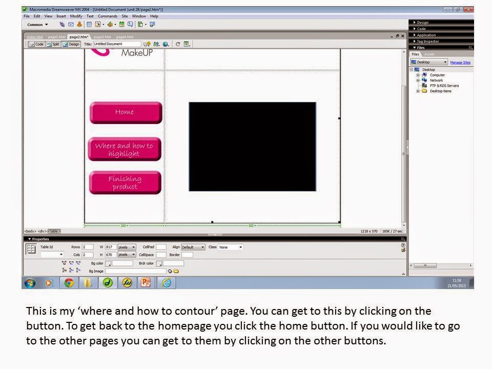
Task: Clear row heights icon in Properties
Action: point(64,270)
